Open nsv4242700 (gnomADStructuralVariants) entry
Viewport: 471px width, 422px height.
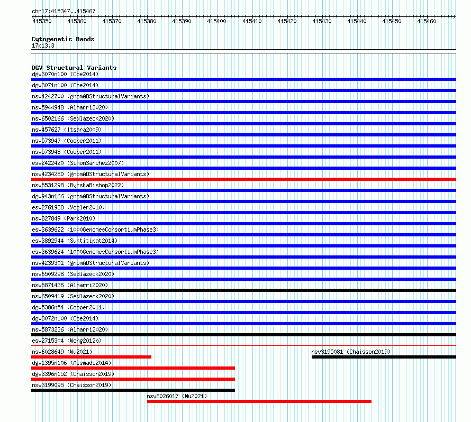pyautogui.click(x=90, y=96)
